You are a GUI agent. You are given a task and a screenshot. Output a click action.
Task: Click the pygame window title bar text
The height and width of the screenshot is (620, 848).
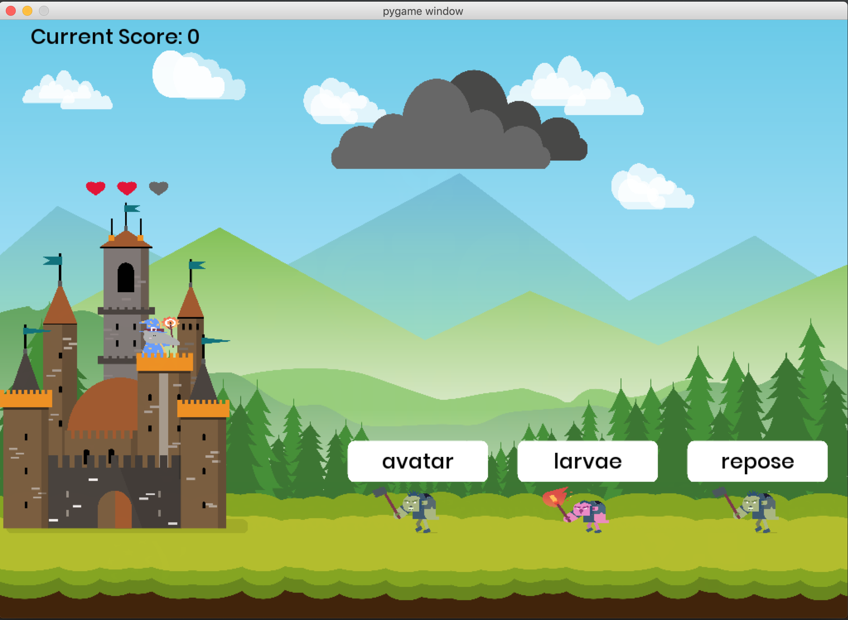[423, 11]
